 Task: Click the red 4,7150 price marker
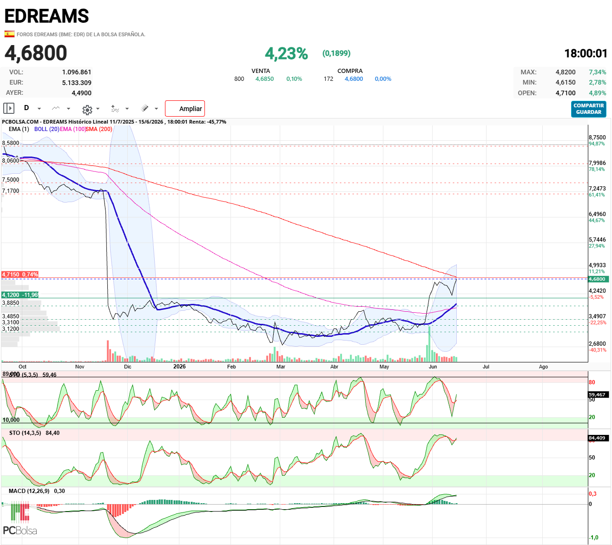coord(20,275)
